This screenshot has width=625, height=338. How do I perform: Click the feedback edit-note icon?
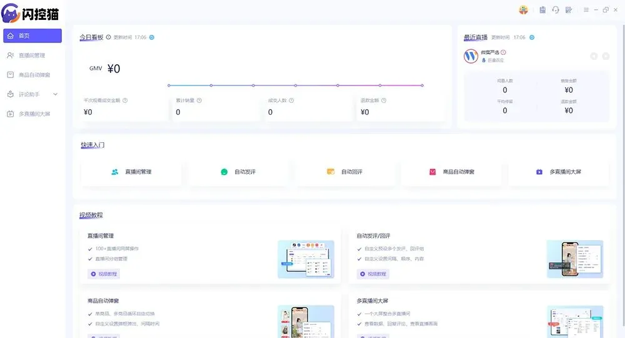[569, 10]
